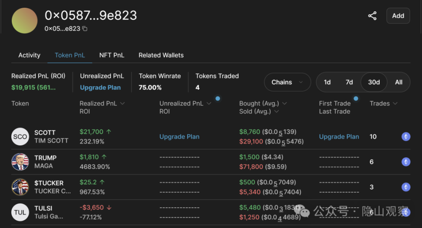Click the Ethereum chain icon on SCOTT row
The width and height of the screenshot is (422, 228).
click(x=406, y=137)
